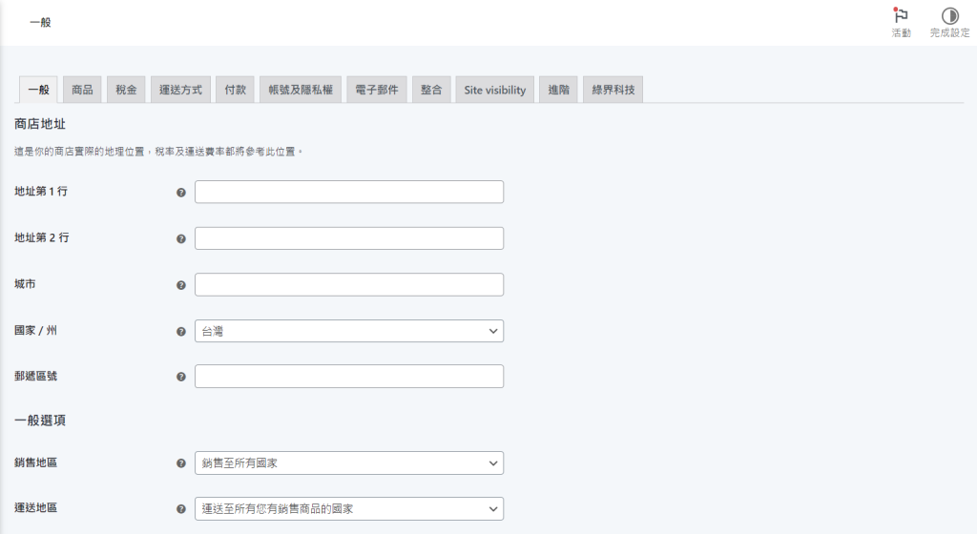
Task: Select the 帳號及隱私權 tab
Action: 301,90
